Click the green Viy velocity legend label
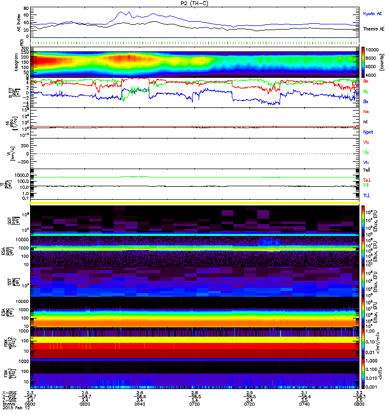The image size is (389, 415). [x=366, y=153]
